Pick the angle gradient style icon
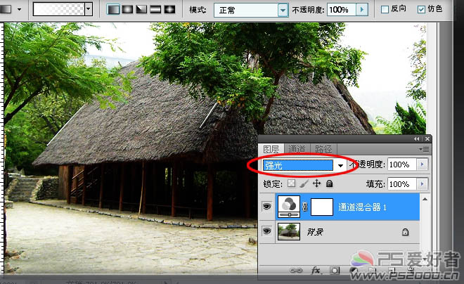The height and width of the screenshot is (284, 464). coord(142,10)
